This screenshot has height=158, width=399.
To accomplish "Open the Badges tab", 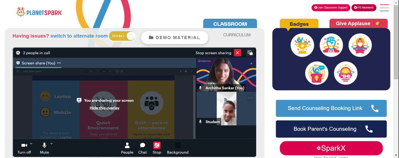I will click(299, 24).
